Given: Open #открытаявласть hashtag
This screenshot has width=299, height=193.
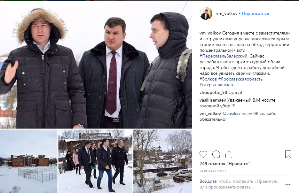Looking at the screenshot, I should click(x=217, y=85).
